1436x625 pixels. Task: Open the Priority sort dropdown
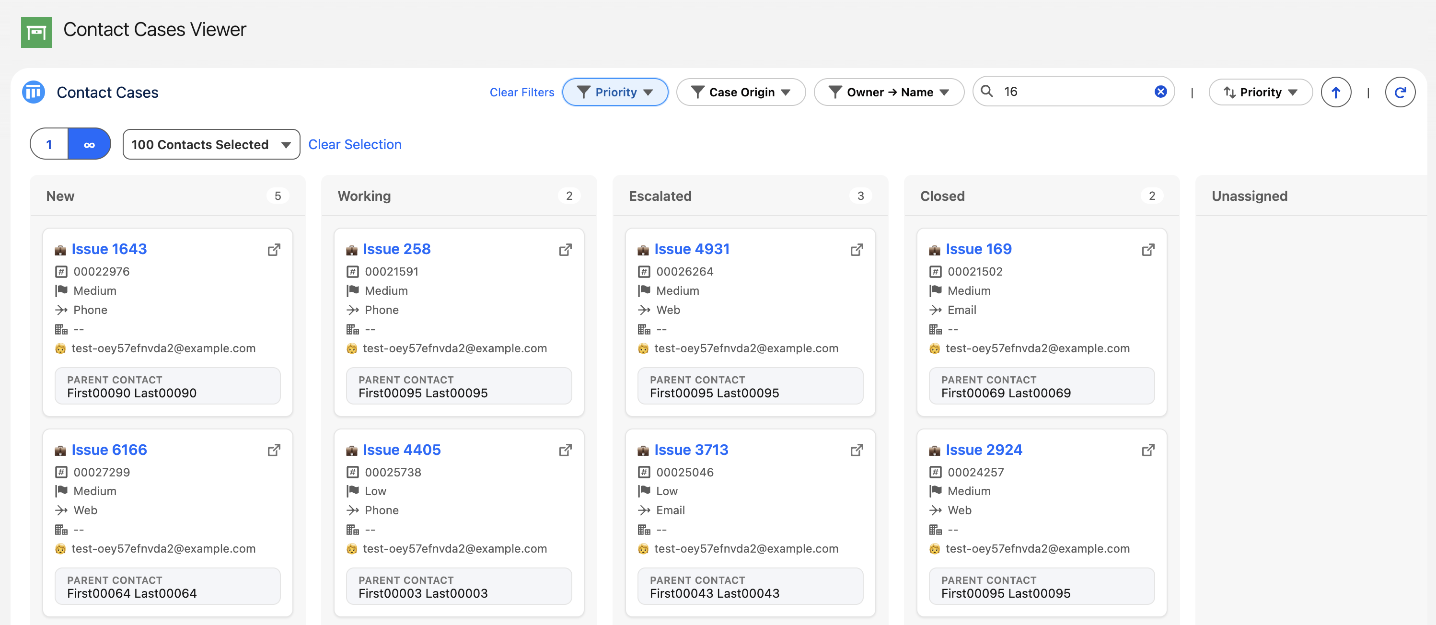(x=1261, y=93)
